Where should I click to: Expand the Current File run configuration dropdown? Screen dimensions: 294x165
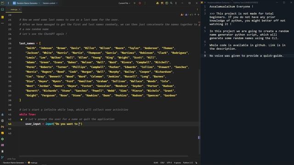pos(124,3)
